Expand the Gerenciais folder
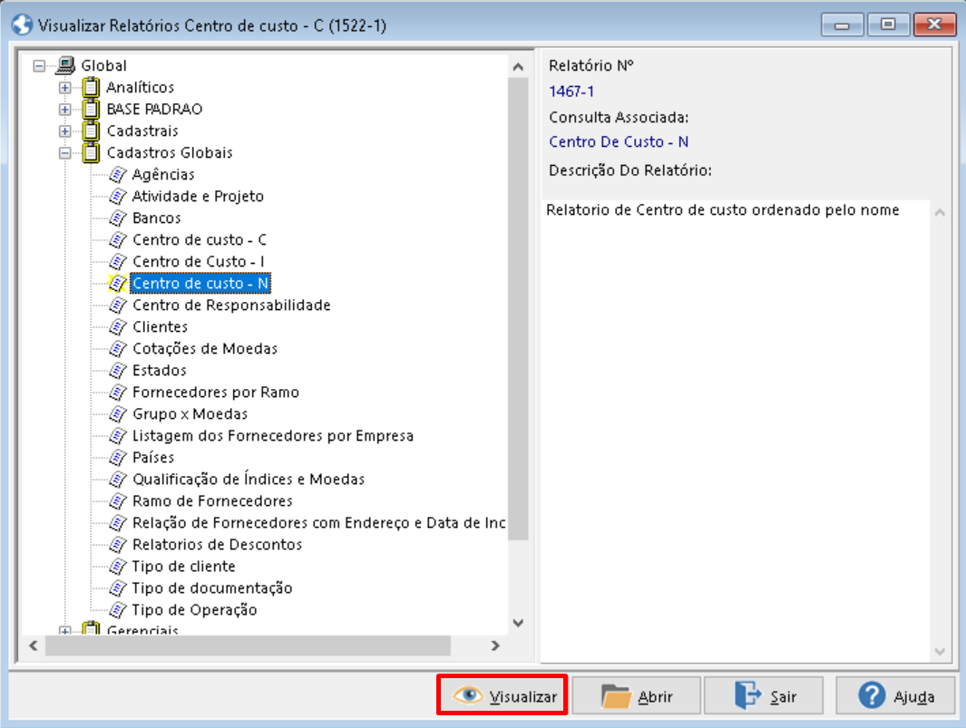The width and height of the screenshot is (966, 728). [64, 631]
